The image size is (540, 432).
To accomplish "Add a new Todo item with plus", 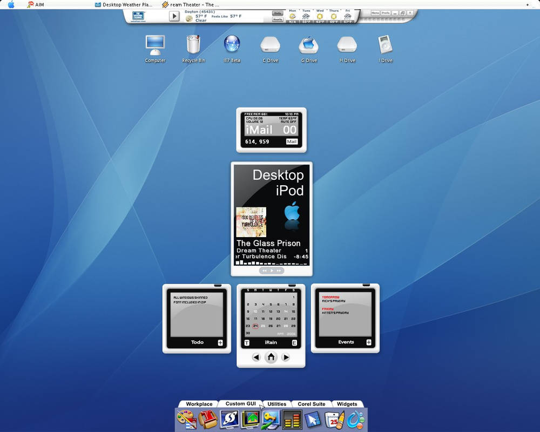I will click(x=220, y=342).
